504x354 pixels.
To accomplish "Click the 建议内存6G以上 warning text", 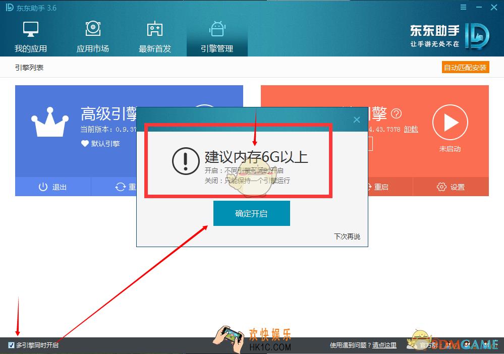I will pyautogui.click(x=256, y=157).
